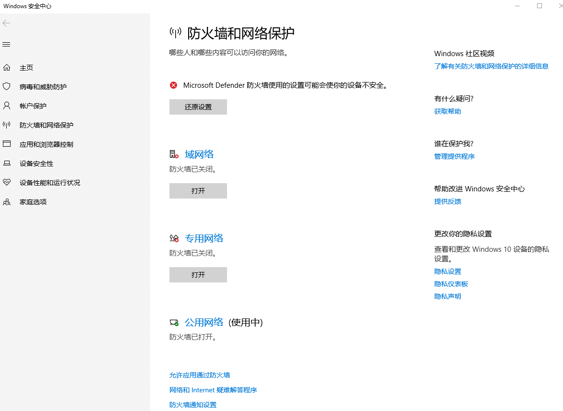Image resolution: width=563 pixels, height=411 pixels.
Task: Click the 专用网络 house icon
Action: click(174, 238)
